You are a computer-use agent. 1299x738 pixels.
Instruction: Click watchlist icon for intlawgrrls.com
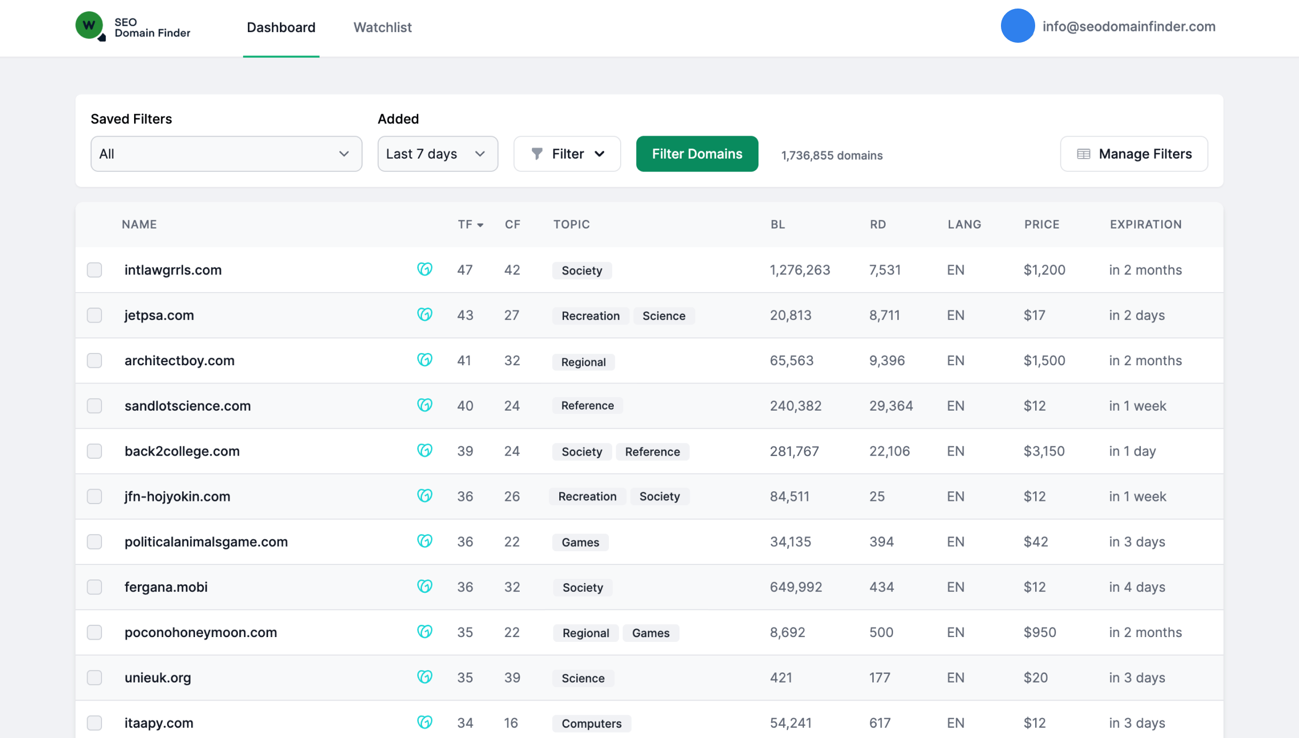pyautogui.click(x=425, y=269)
